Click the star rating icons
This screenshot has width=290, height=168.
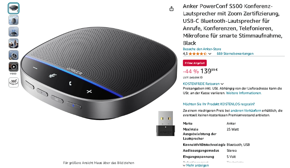click(x=198, y=54)
